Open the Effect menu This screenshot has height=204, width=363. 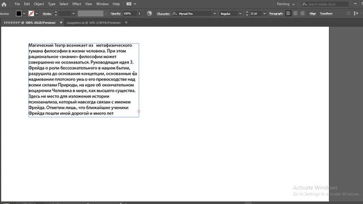pyautogui.click(x=77, y=4)
